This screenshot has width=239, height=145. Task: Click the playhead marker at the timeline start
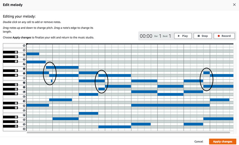point(27,44)
